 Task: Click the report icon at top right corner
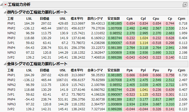pyautogui.click(x=185, y=5)
